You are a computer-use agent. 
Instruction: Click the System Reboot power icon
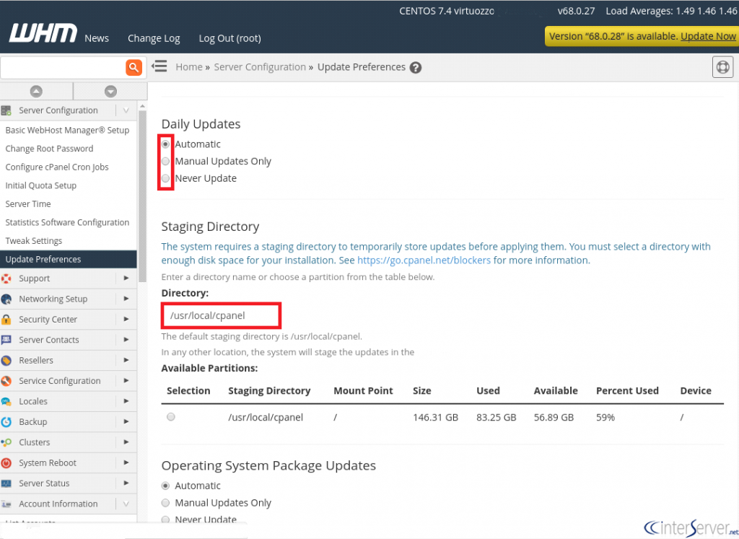(x=6, y=463)
